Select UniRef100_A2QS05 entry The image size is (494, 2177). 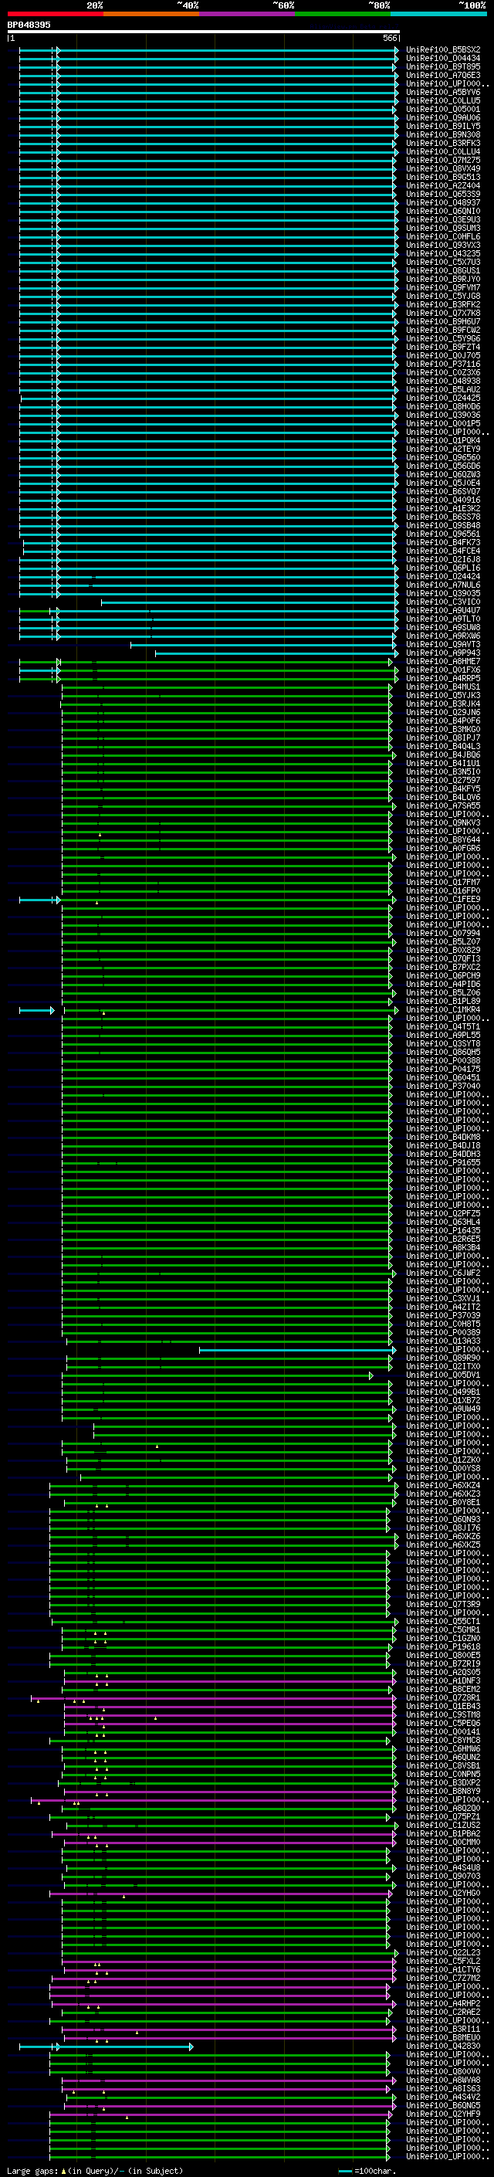coord(443,1672)
